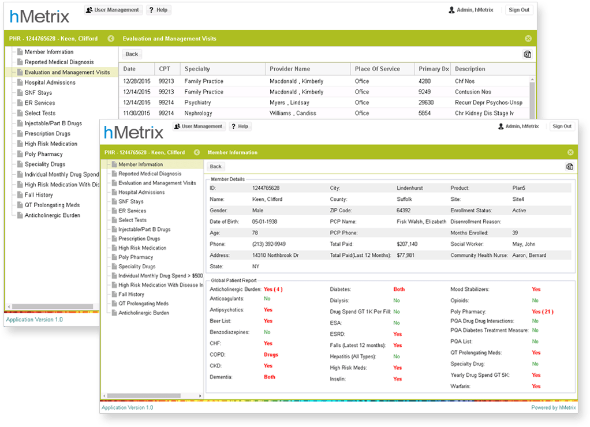Click Poly Pharmacy value 'Yes ( 21 )'
Viewport: 590px width, 427px height.
(543, 312)
